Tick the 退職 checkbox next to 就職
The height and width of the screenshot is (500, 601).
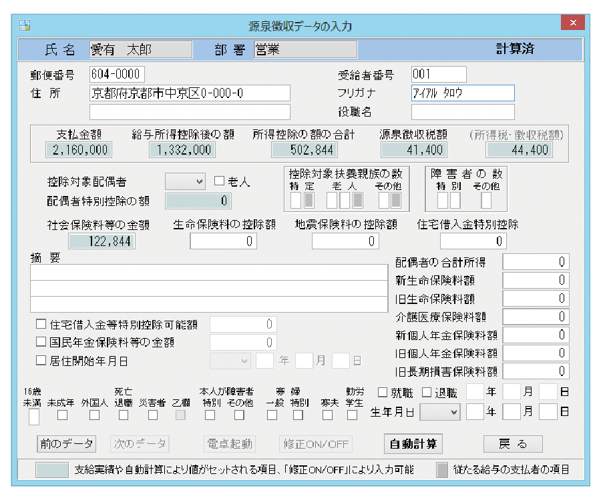427,393
